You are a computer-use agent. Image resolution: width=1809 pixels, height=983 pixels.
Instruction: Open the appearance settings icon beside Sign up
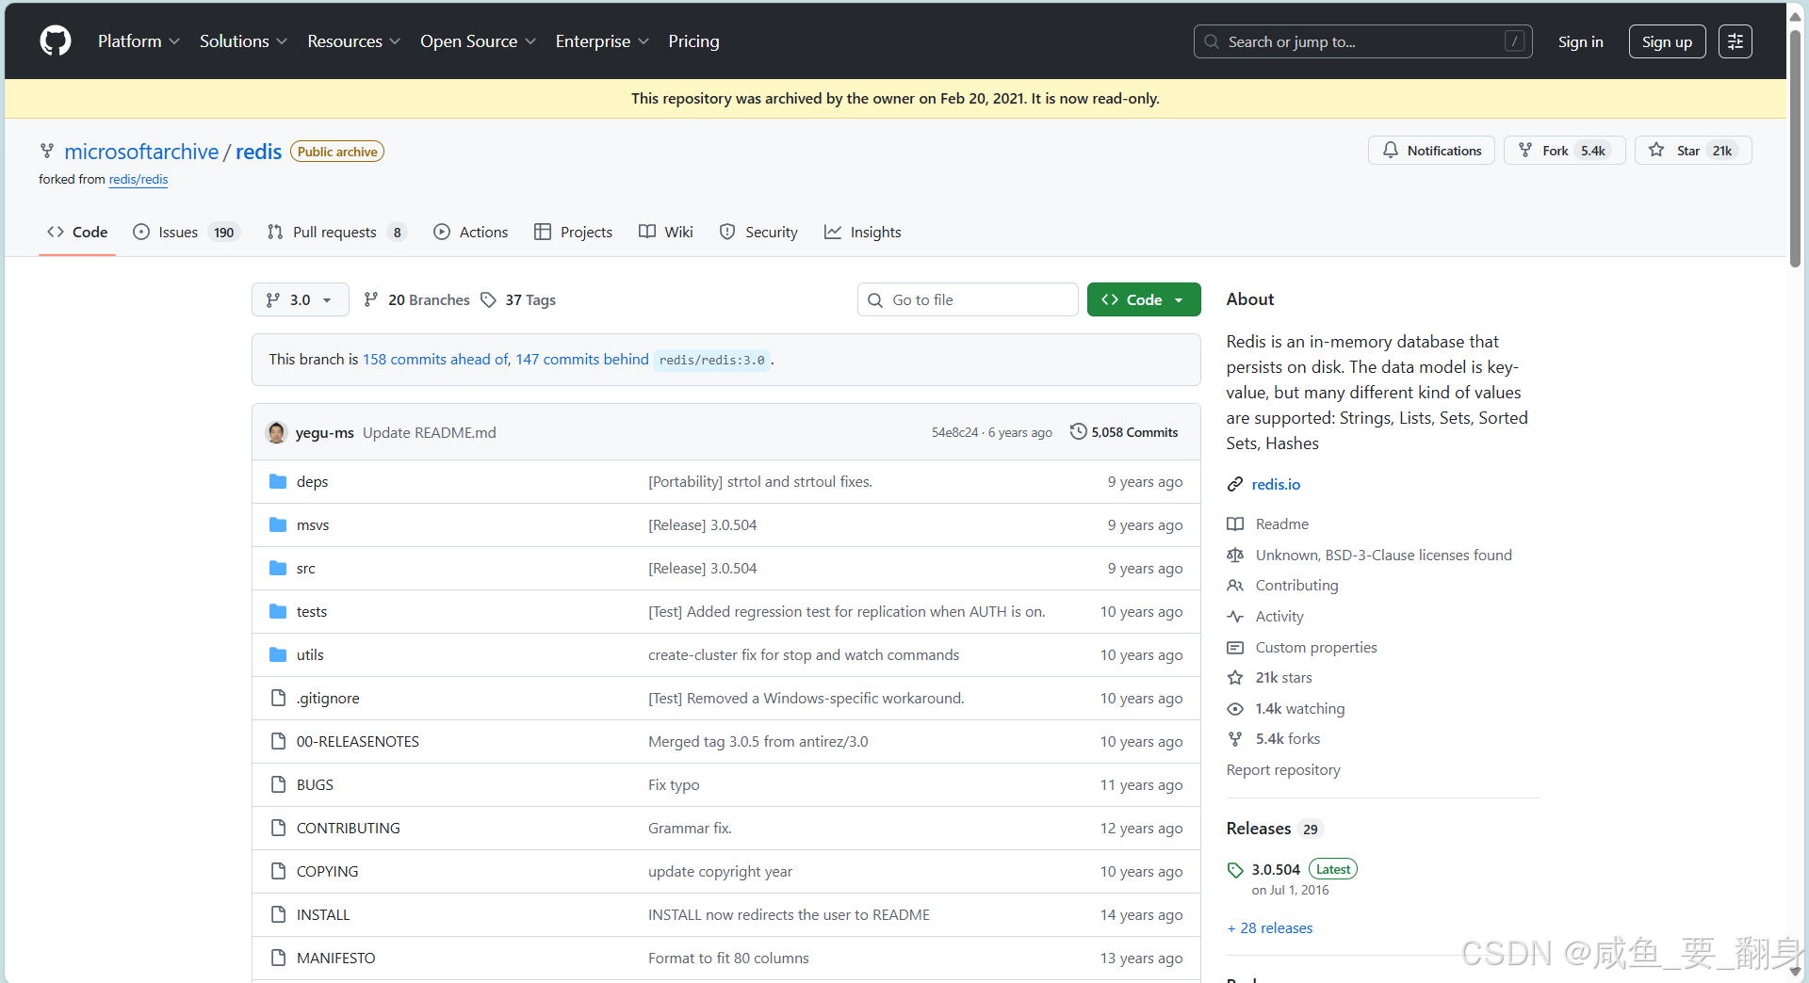coord(1735,41)
